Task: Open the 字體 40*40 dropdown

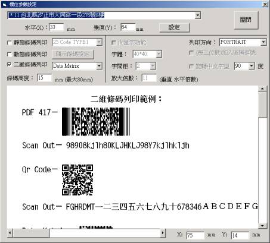Action: (x=159, y=54)
